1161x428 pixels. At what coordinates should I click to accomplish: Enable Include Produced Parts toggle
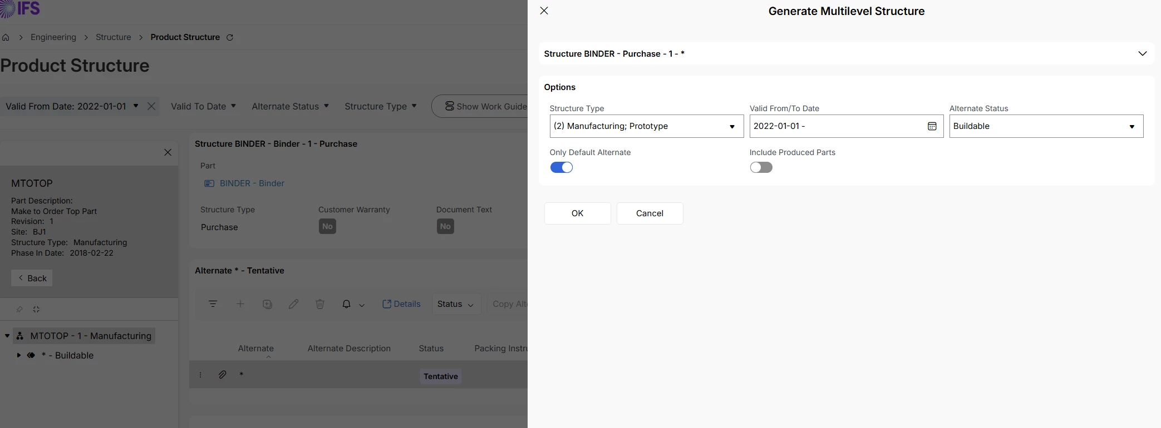[x=761, y=167]
